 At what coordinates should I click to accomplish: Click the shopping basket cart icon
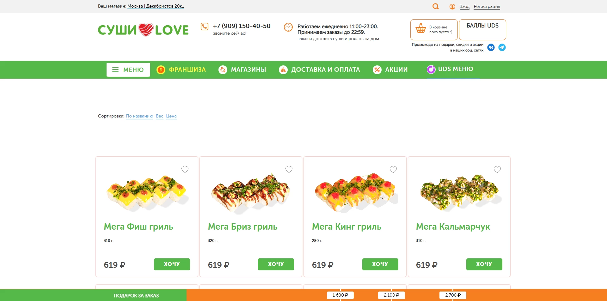421,28
